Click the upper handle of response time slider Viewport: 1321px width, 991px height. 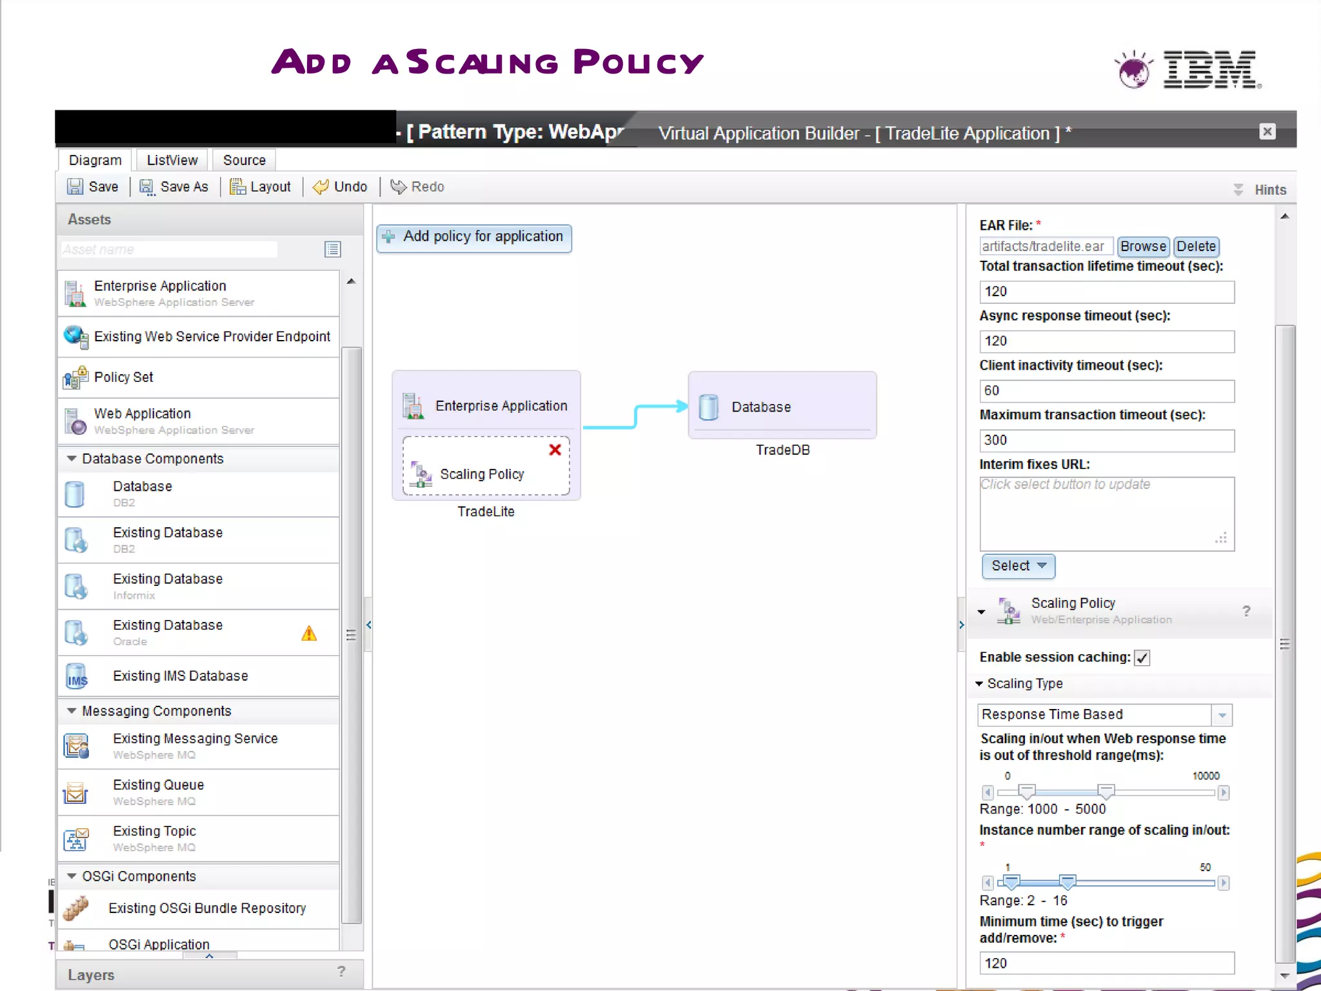coord(1106,791)
